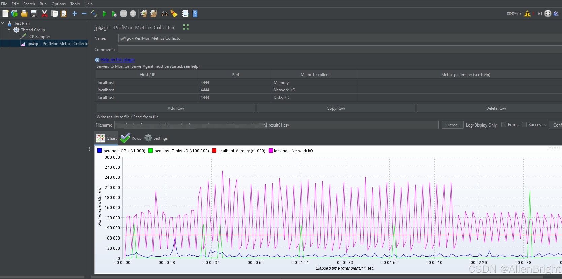Click the Save floppy disk icon
562x279 pixels.
point(34,13)
